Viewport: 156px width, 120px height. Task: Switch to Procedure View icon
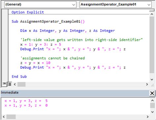[4, 84]
